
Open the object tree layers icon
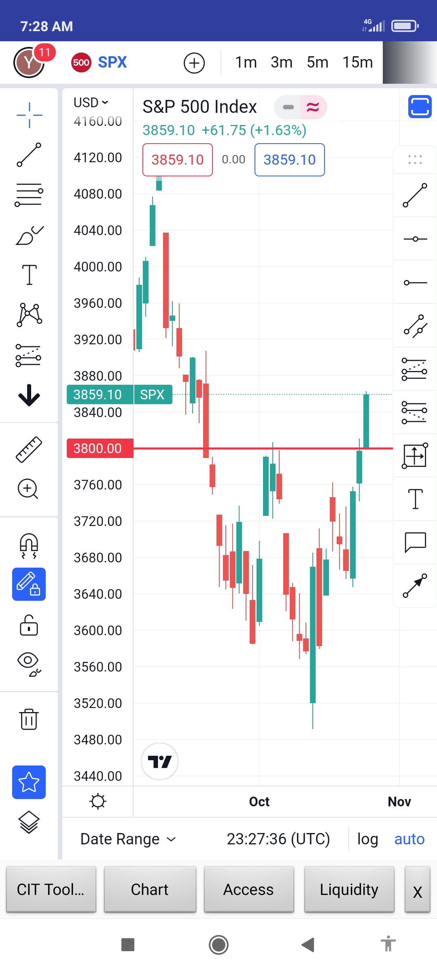(29, 822)
